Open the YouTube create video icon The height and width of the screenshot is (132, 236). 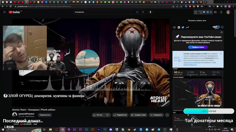[215, 12]
